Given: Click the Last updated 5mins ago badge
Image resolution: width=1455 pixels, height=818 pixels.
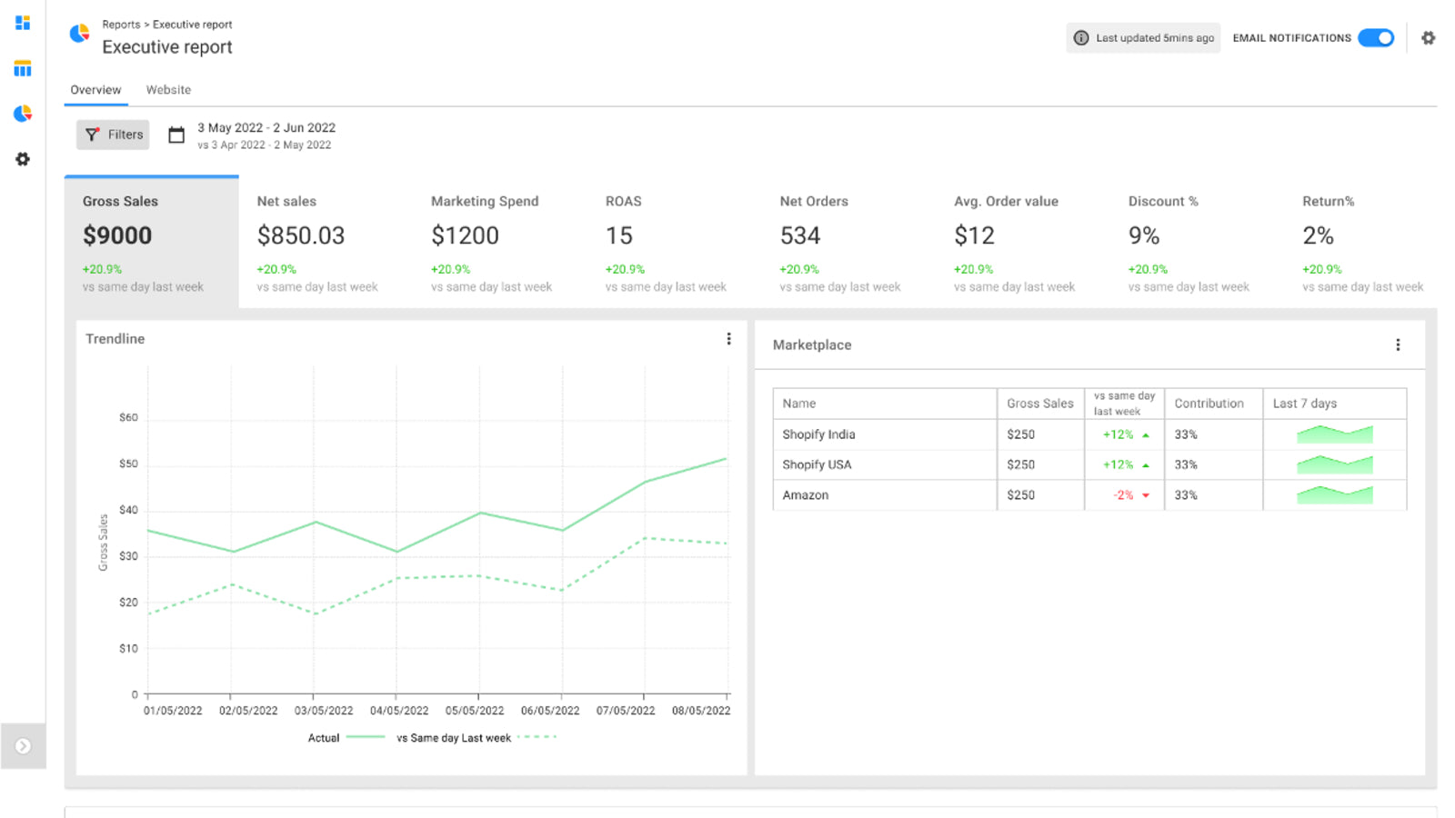Looking at the screenshot, I should pos(1143,38).
